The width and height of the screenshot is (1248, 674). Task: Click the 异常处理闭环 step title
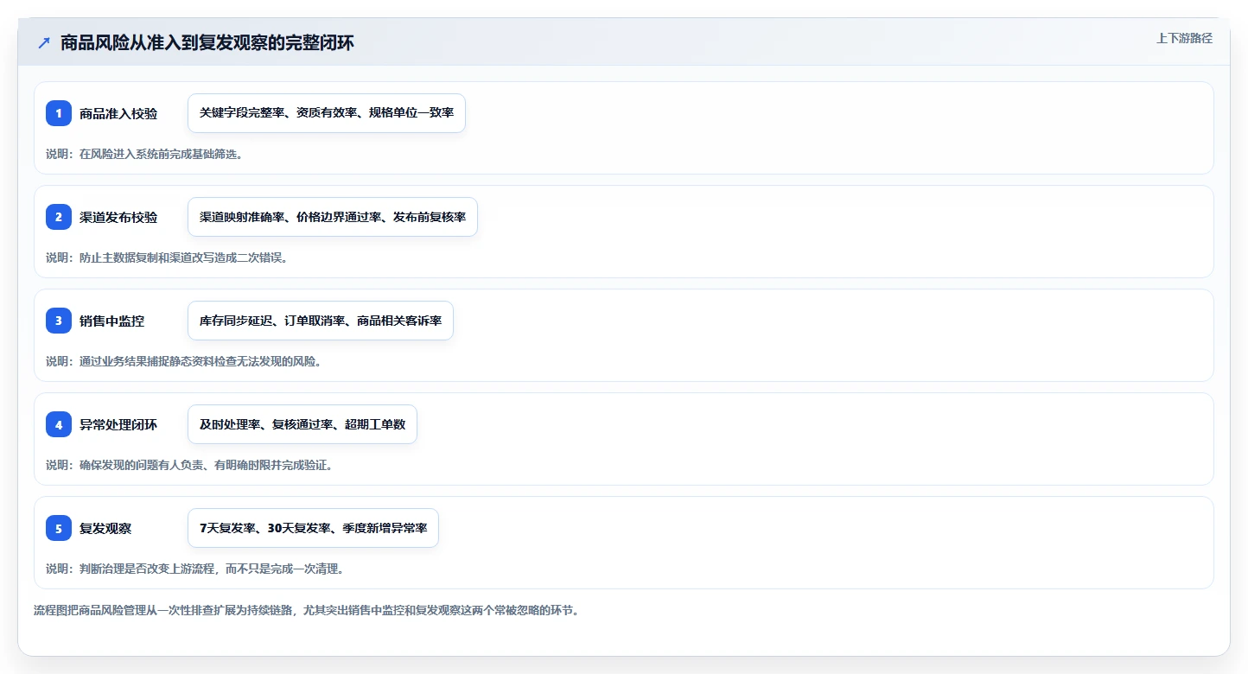point(118,424)
